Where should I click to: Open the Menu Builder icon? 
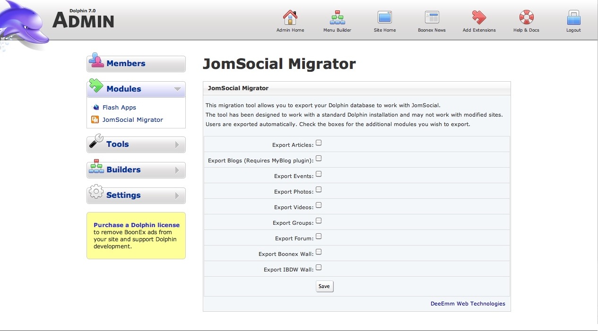pyautogui.click(x=338, y=17)
